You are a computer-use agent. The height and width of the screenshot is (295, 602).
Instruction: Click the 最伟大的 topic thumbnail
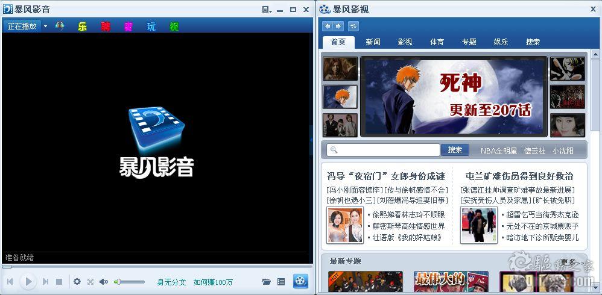coord(451,282)
